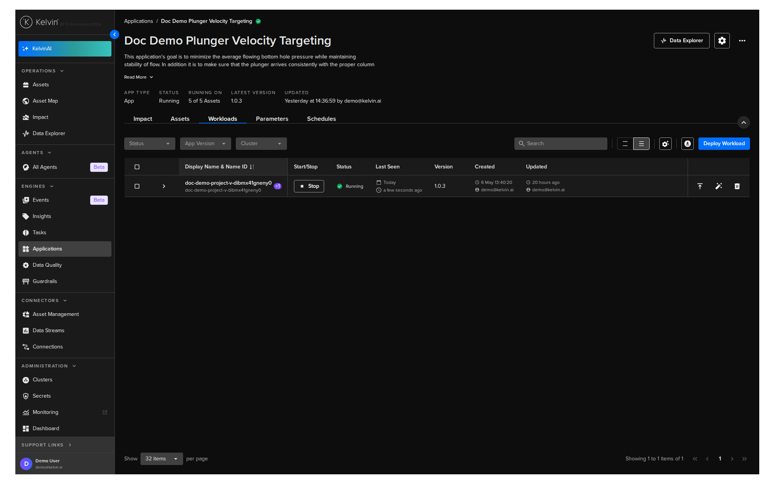Image resolution: width=775 pixels, height=484 pixels.
Task: Expand Support Links section
Action: click(46, 445)
